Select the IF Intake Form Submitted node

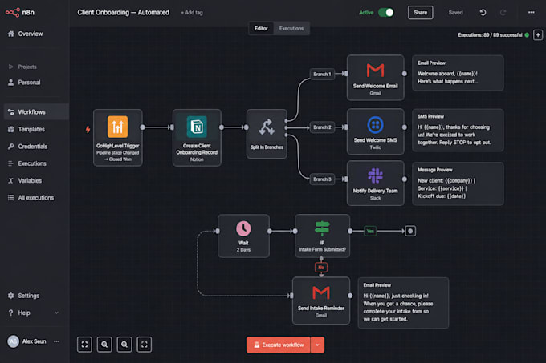[322, 236]
